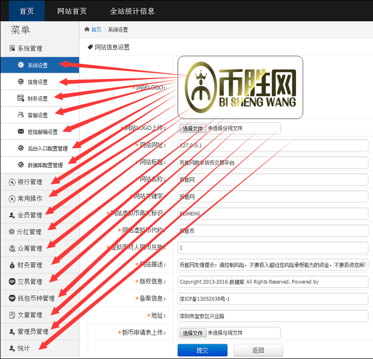Click the 返回 button

(x=258, y=350)
